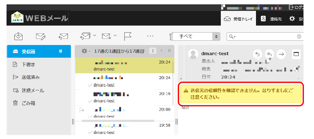Check for new mail using the toolbar inbox icon

click(x=18, y=36)
